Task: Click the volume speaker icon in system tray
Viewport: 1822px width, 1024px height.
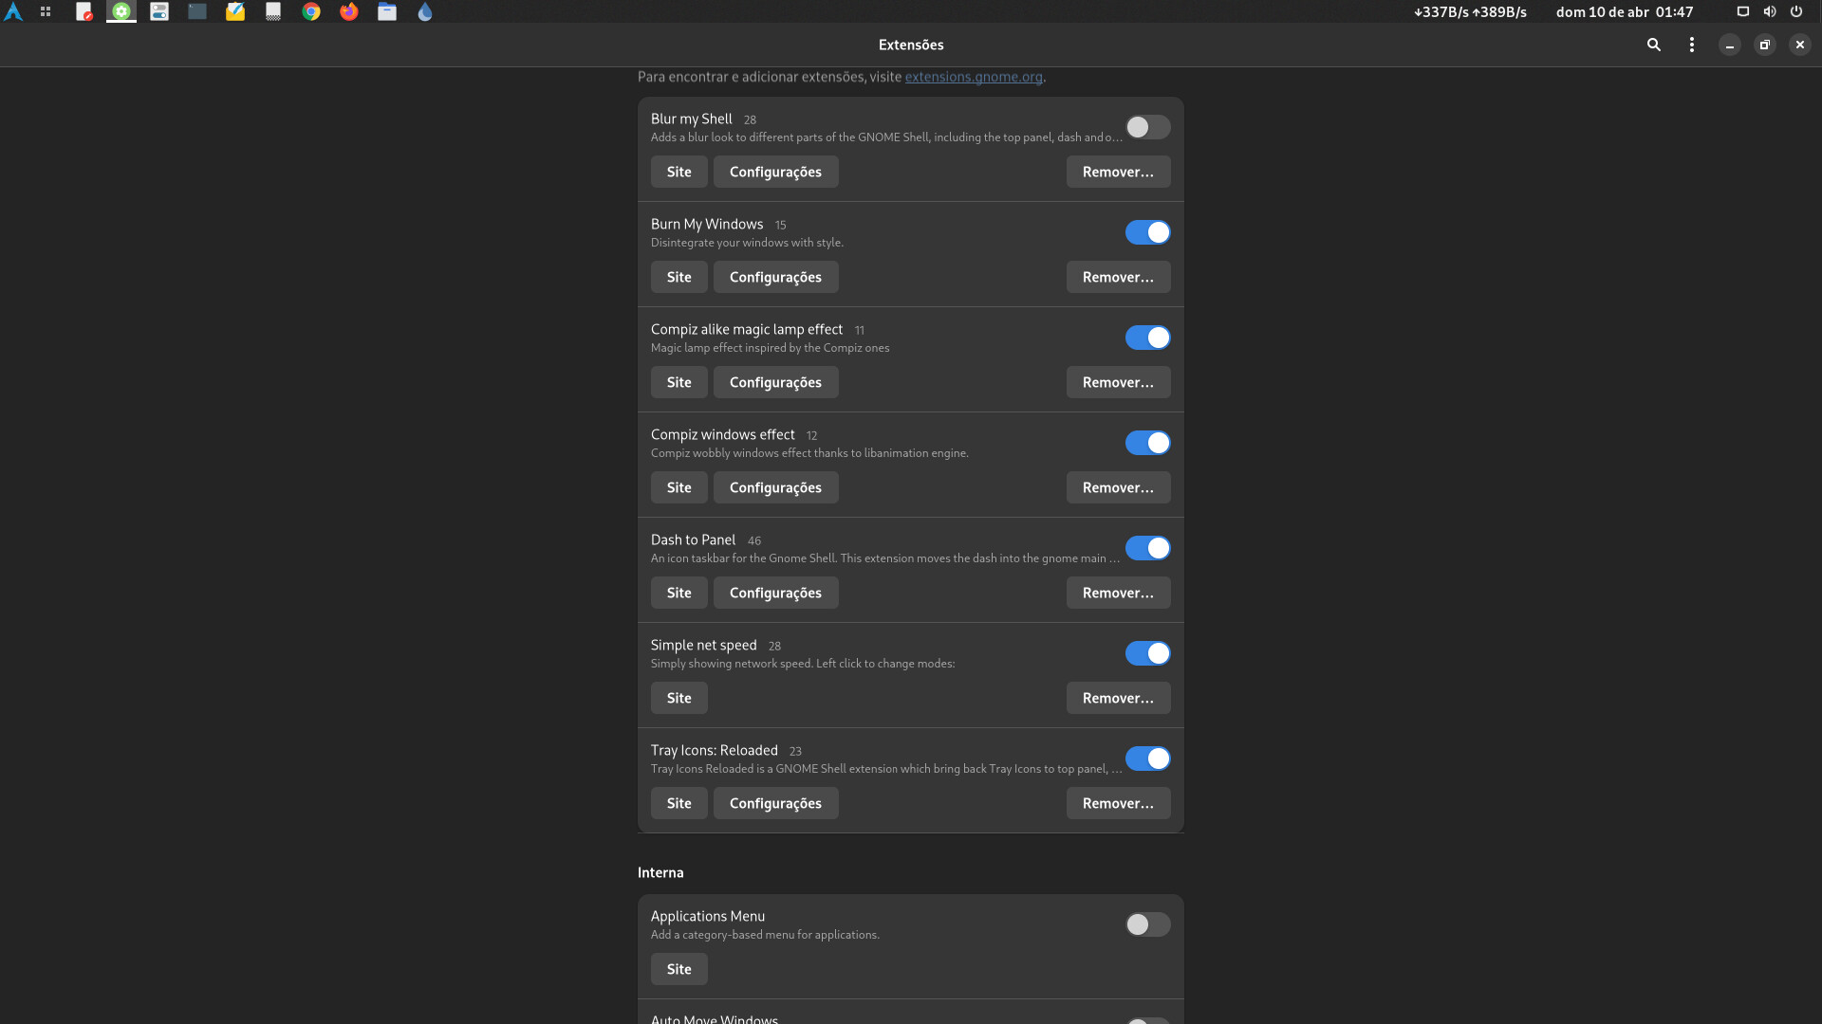Action: pyautogui.click(x=1770, y=12)
